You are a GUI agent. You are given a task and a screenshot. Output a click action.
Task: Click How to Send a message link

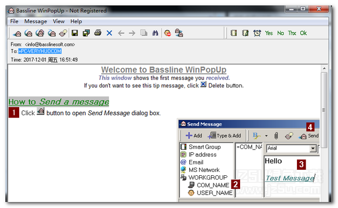59,102
